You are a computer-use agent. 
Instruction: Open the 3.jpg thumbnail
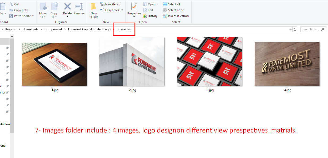[x=209, y=62]
